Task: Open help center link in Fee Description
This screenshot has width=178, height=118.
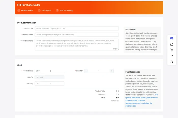Action: pos(141,100)
